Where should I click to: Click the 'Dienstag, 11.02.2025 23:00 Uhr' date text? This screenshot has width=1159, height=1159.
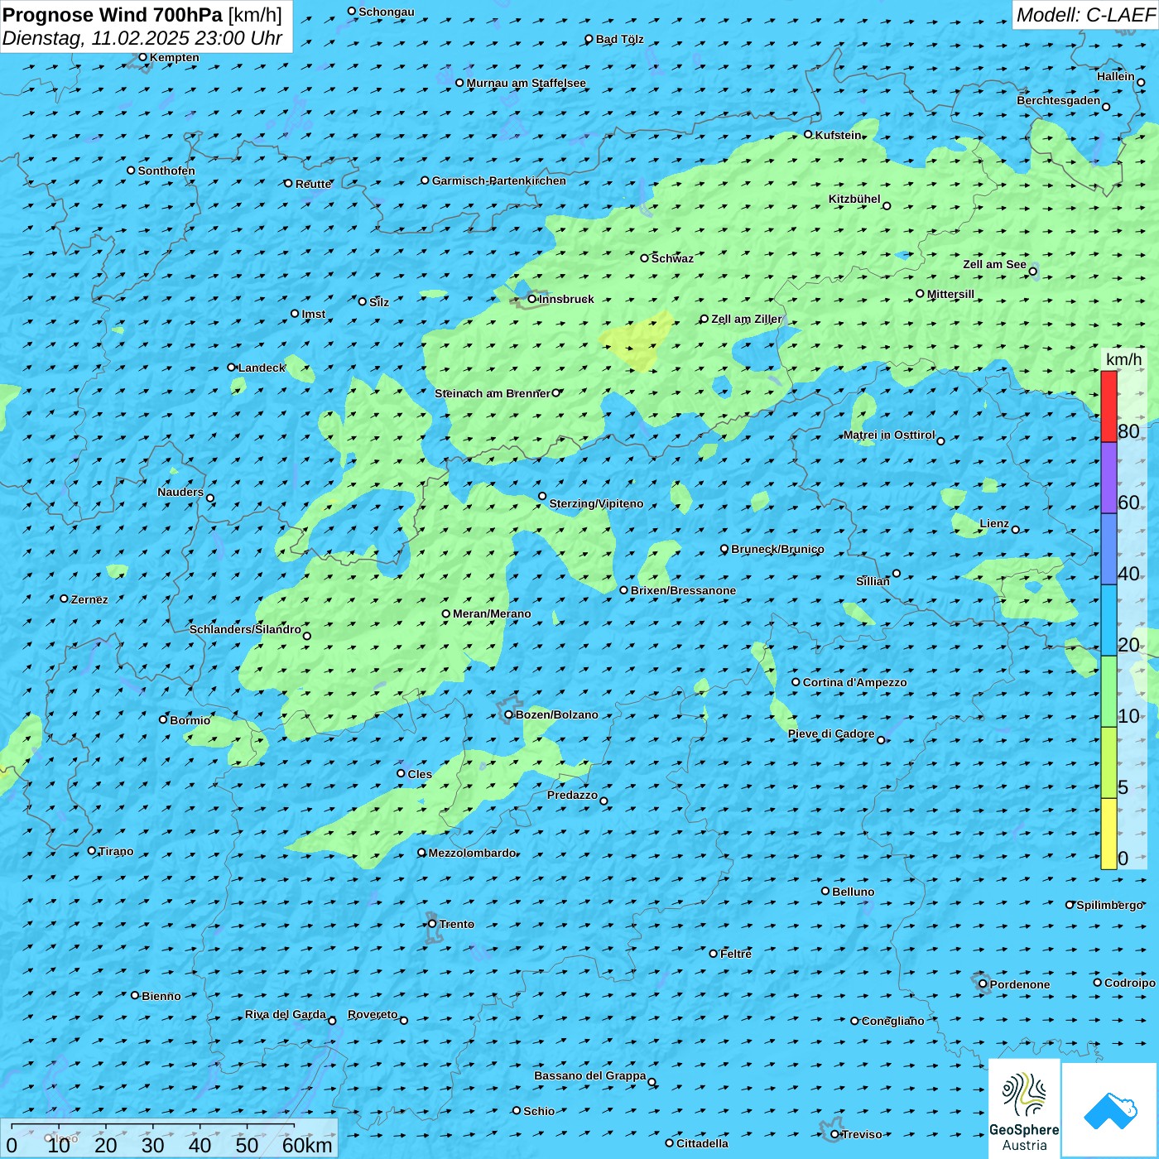click(x=142, y=38)
